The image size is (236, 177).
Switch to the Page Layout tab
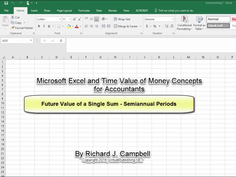[64, 11]
